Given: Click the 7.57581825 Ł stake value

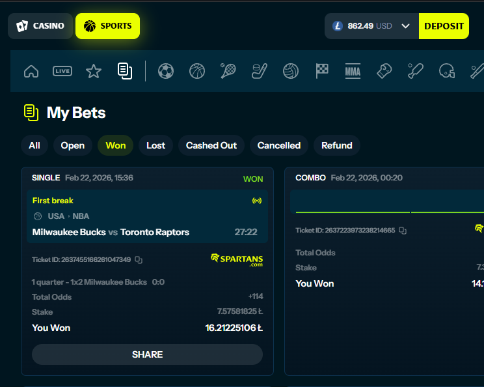Looking at the screenshot, I should (240, 311).
